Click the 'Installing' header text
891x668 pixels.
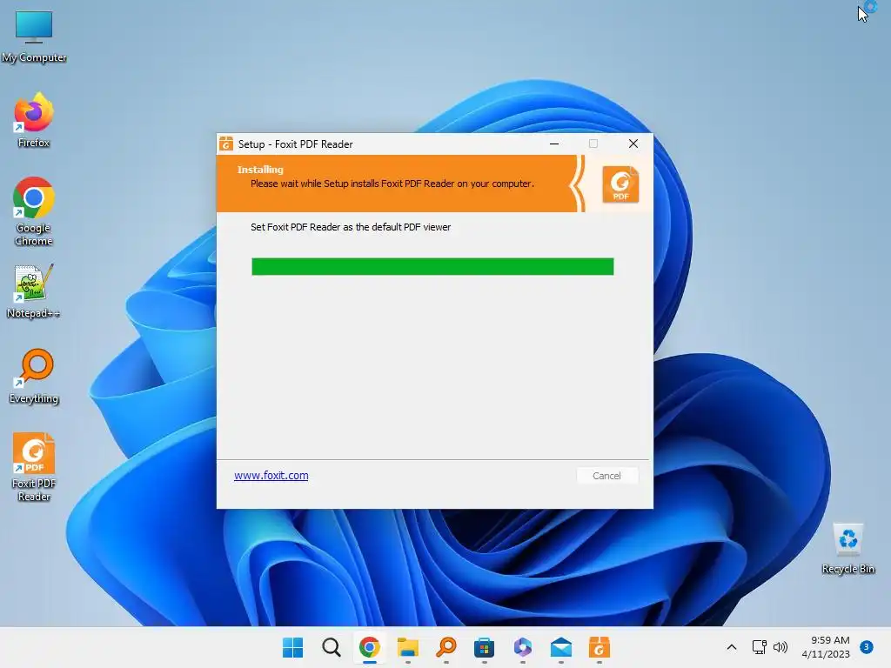pyautogui.click(x=260, y=170)
